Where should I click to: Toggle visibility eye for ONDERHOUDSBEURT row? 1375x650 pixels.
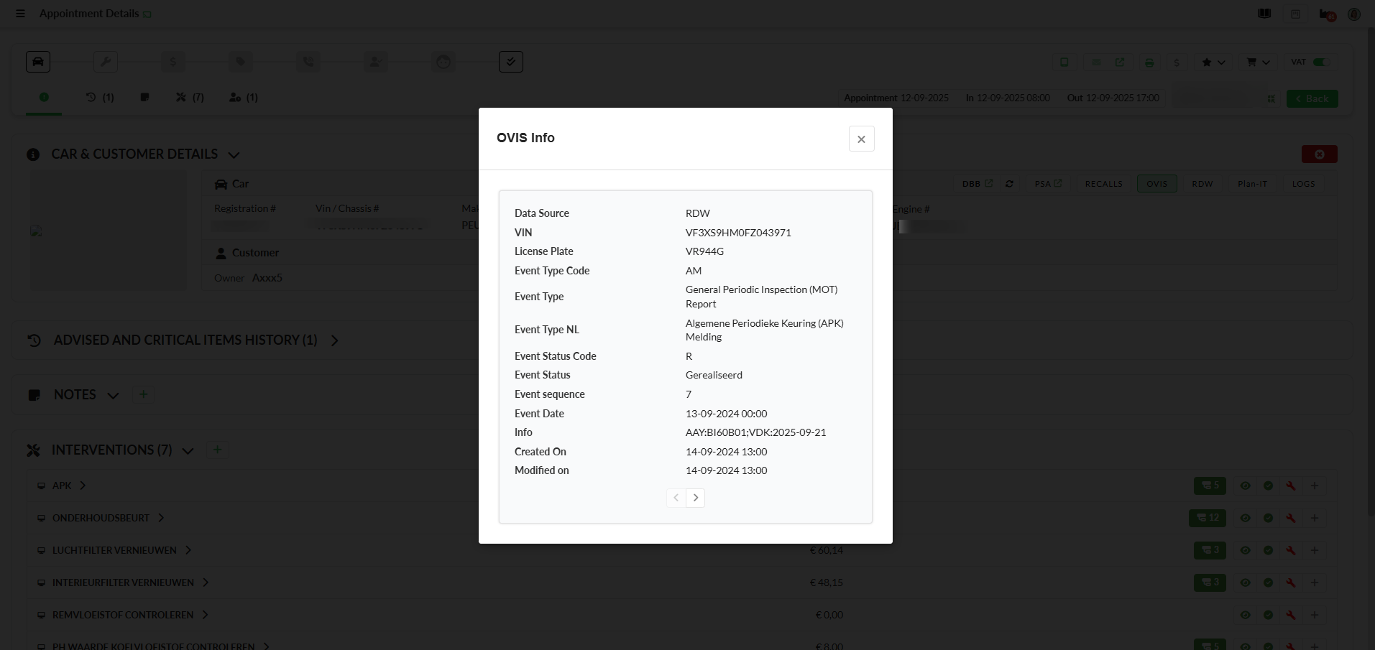pos(1246,518)
